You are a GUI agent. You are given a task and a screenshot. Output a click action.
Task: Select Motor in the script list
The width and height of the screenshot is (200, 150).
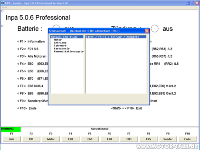point(58,40)
